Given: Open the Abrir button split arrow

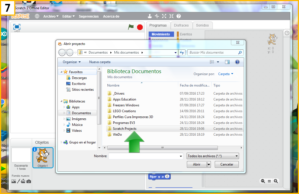Looking at the screenshot, I should [x=209, y=164].
